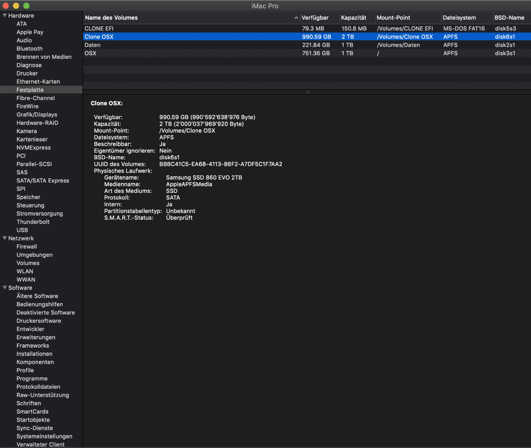Open SATA/SATA Express hardware entry
531x448 pixels.
(43, 180)
